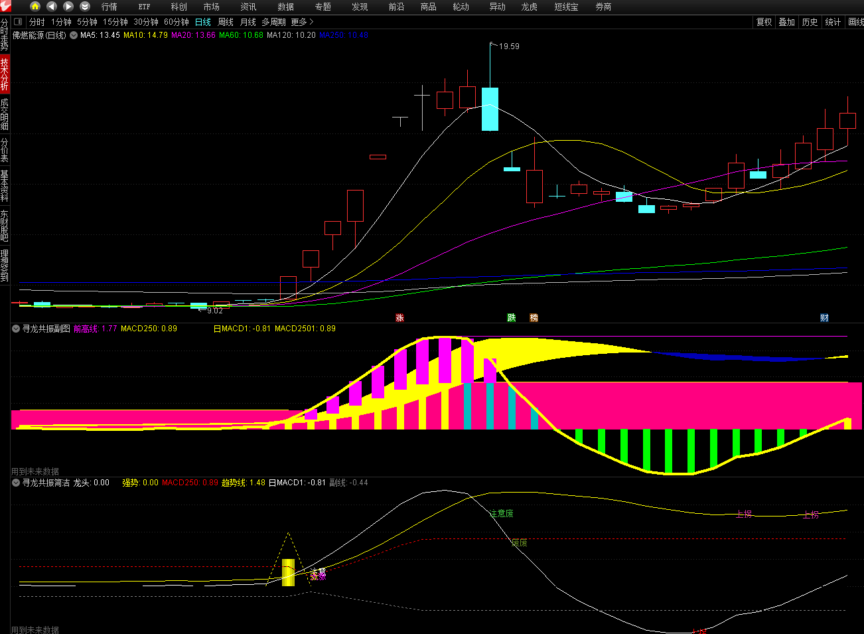Screen dimensions: 864x634
Task: Click the 叠加 overlay button
Action: pos(787,22)
